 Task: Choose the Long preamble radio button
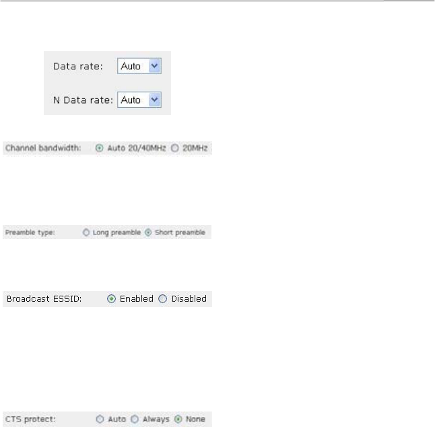point(86,232)
